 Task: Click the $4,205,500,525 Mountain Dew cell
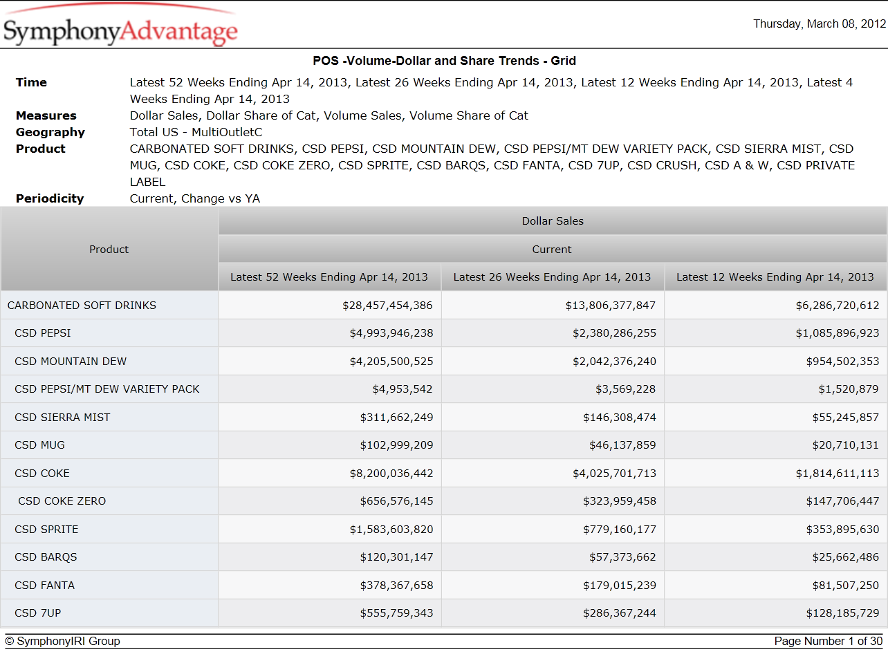coord(330,361)
